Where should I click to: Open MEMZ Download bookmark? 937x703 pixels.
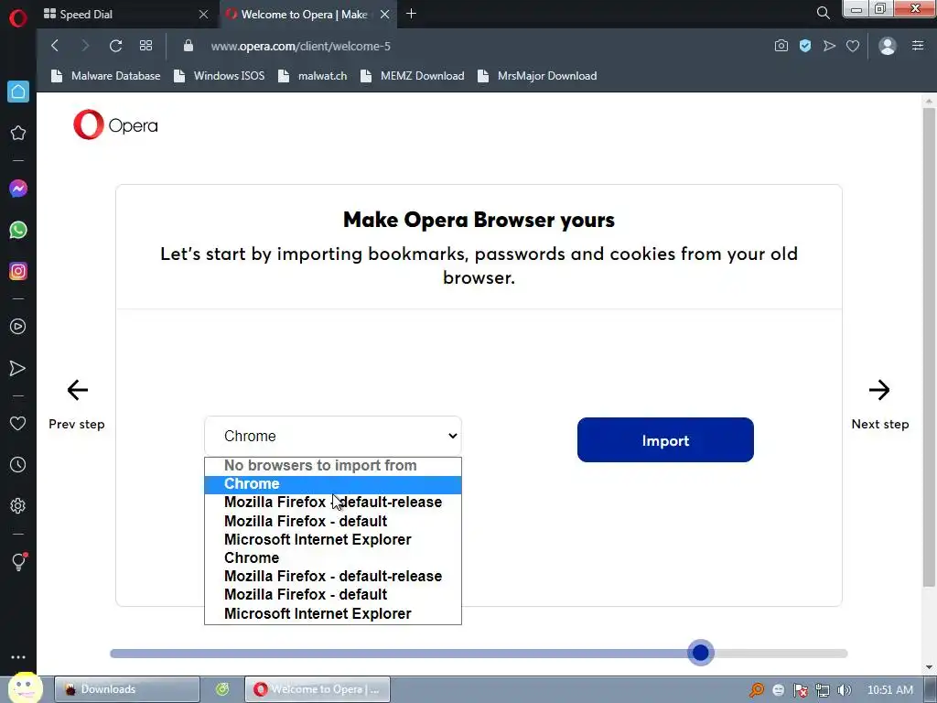(x=413, y=76)
